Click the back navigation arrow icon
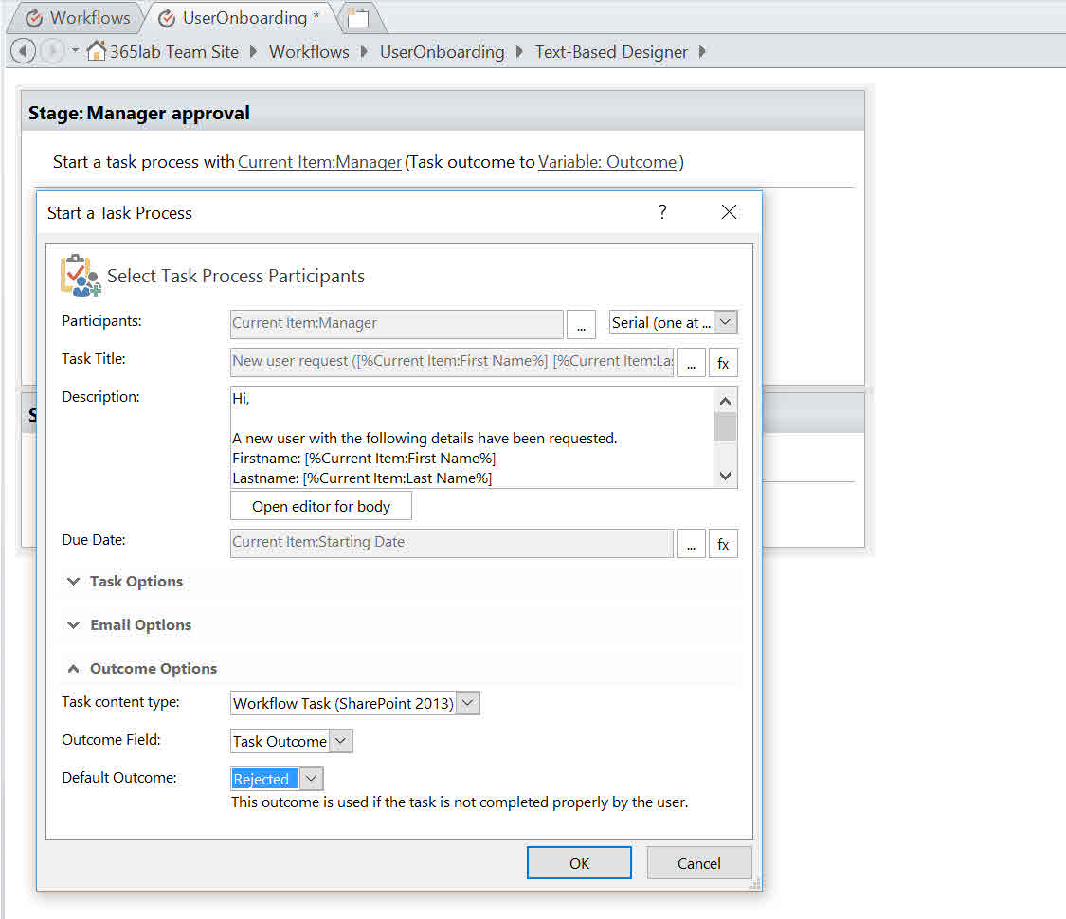This screenshot has height=919, width=1066. click(23, 51)
